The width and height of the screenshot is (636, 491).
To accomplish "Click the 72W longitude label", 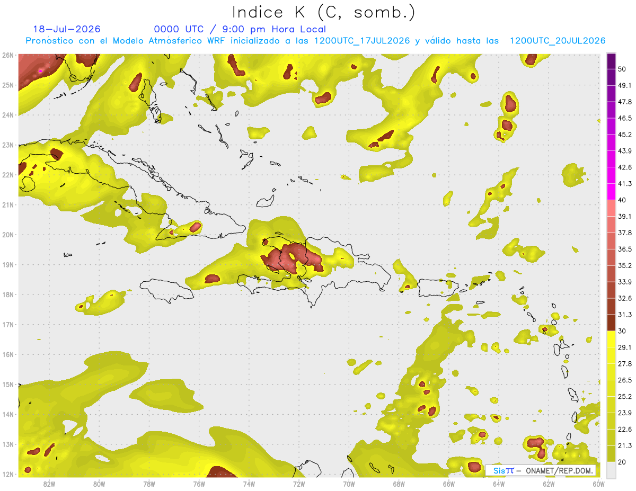I will tap(299, 484).
